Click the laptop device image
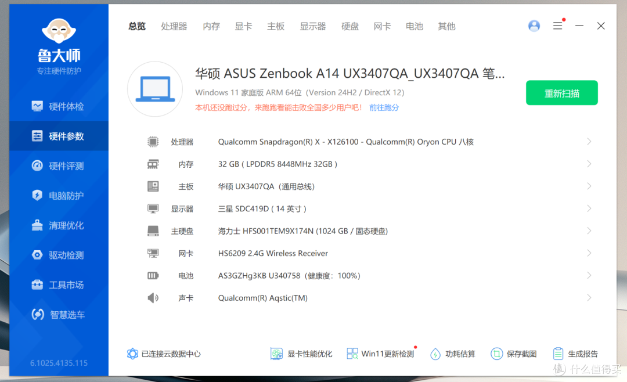 tap(155, 89)
